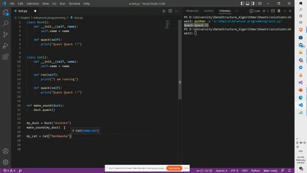This screenshot has height=173, width=307.
Task: Change line endings via CRLF item
Action: tap(245, 171)
